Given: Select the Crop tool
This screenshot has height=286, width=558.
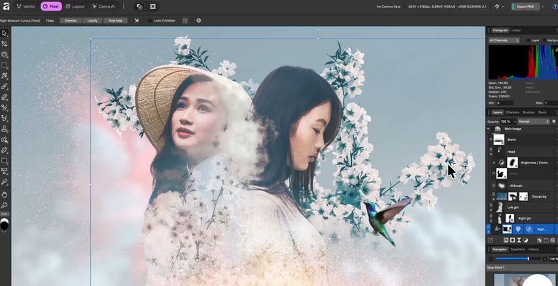Looking at the screenshot, I should pyautogui.click(x=5, y=44).
